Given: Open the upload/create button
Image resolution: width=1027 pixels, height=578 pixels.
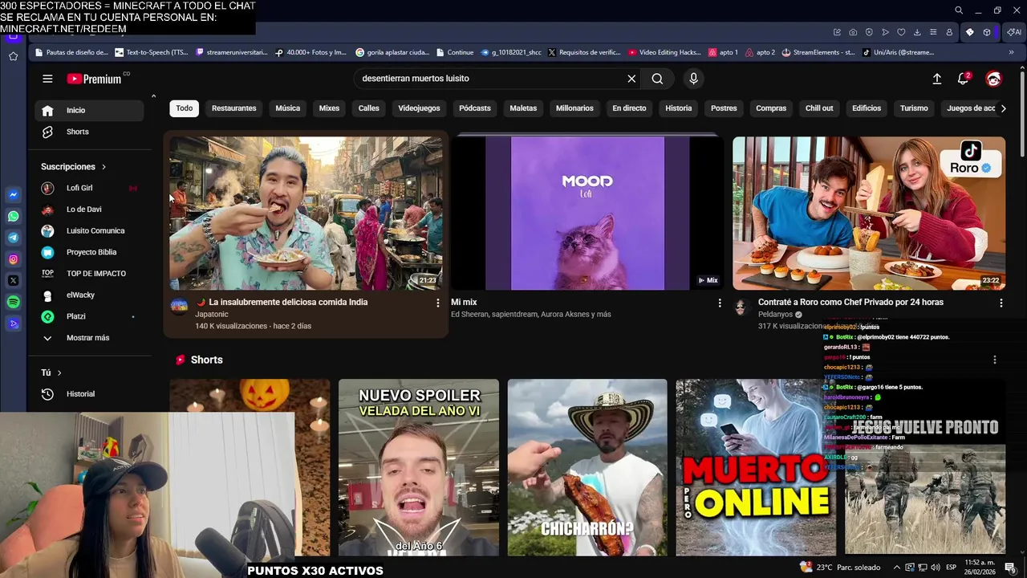Looking at the screenshot, I should click(936, 79).
